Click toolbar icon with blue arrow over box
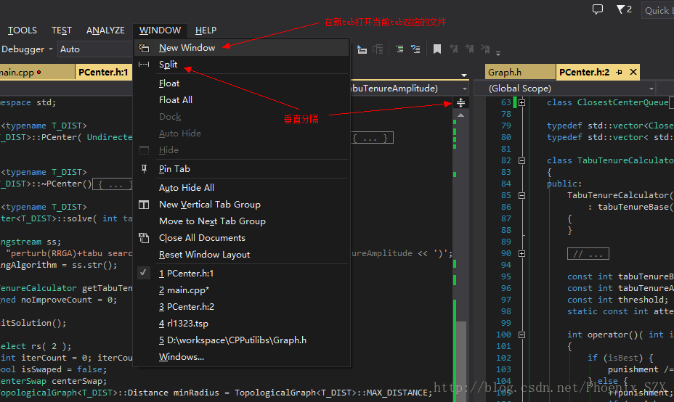674x402 pixels. pos(362,49)
